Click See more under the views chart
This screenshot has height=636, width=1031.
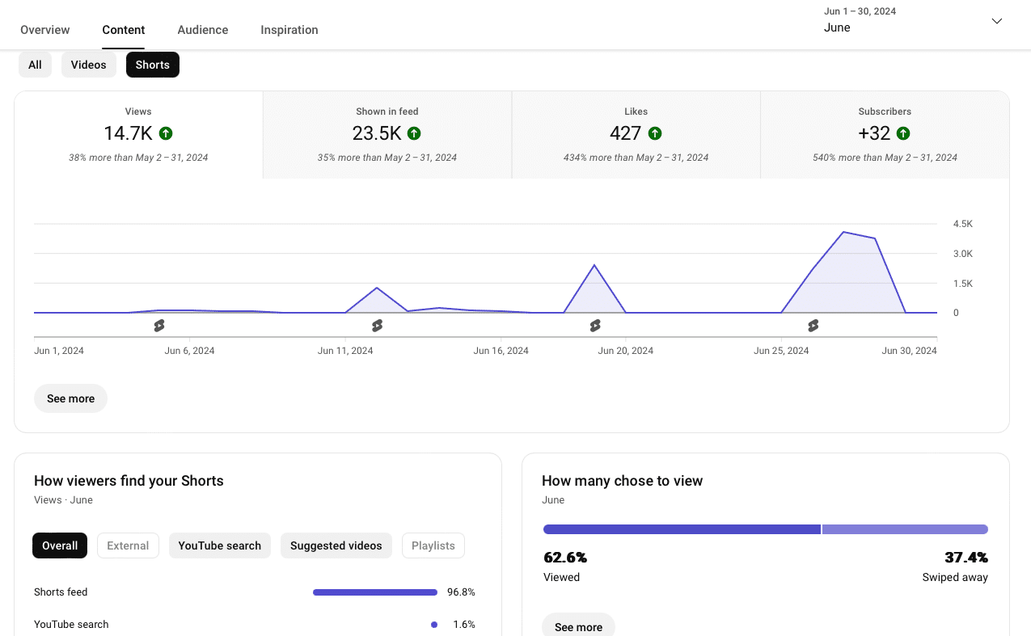point(70,398)
